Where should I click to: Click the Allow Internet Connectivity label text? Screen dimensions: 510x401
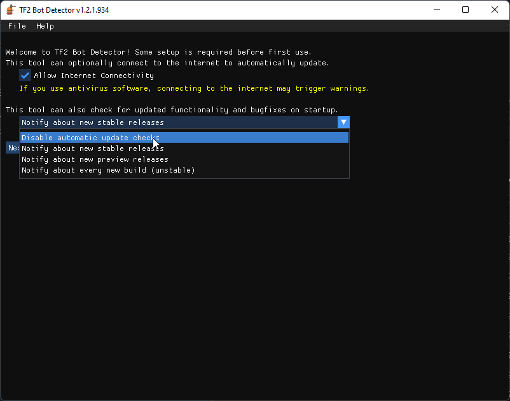(x=93, y=76)
